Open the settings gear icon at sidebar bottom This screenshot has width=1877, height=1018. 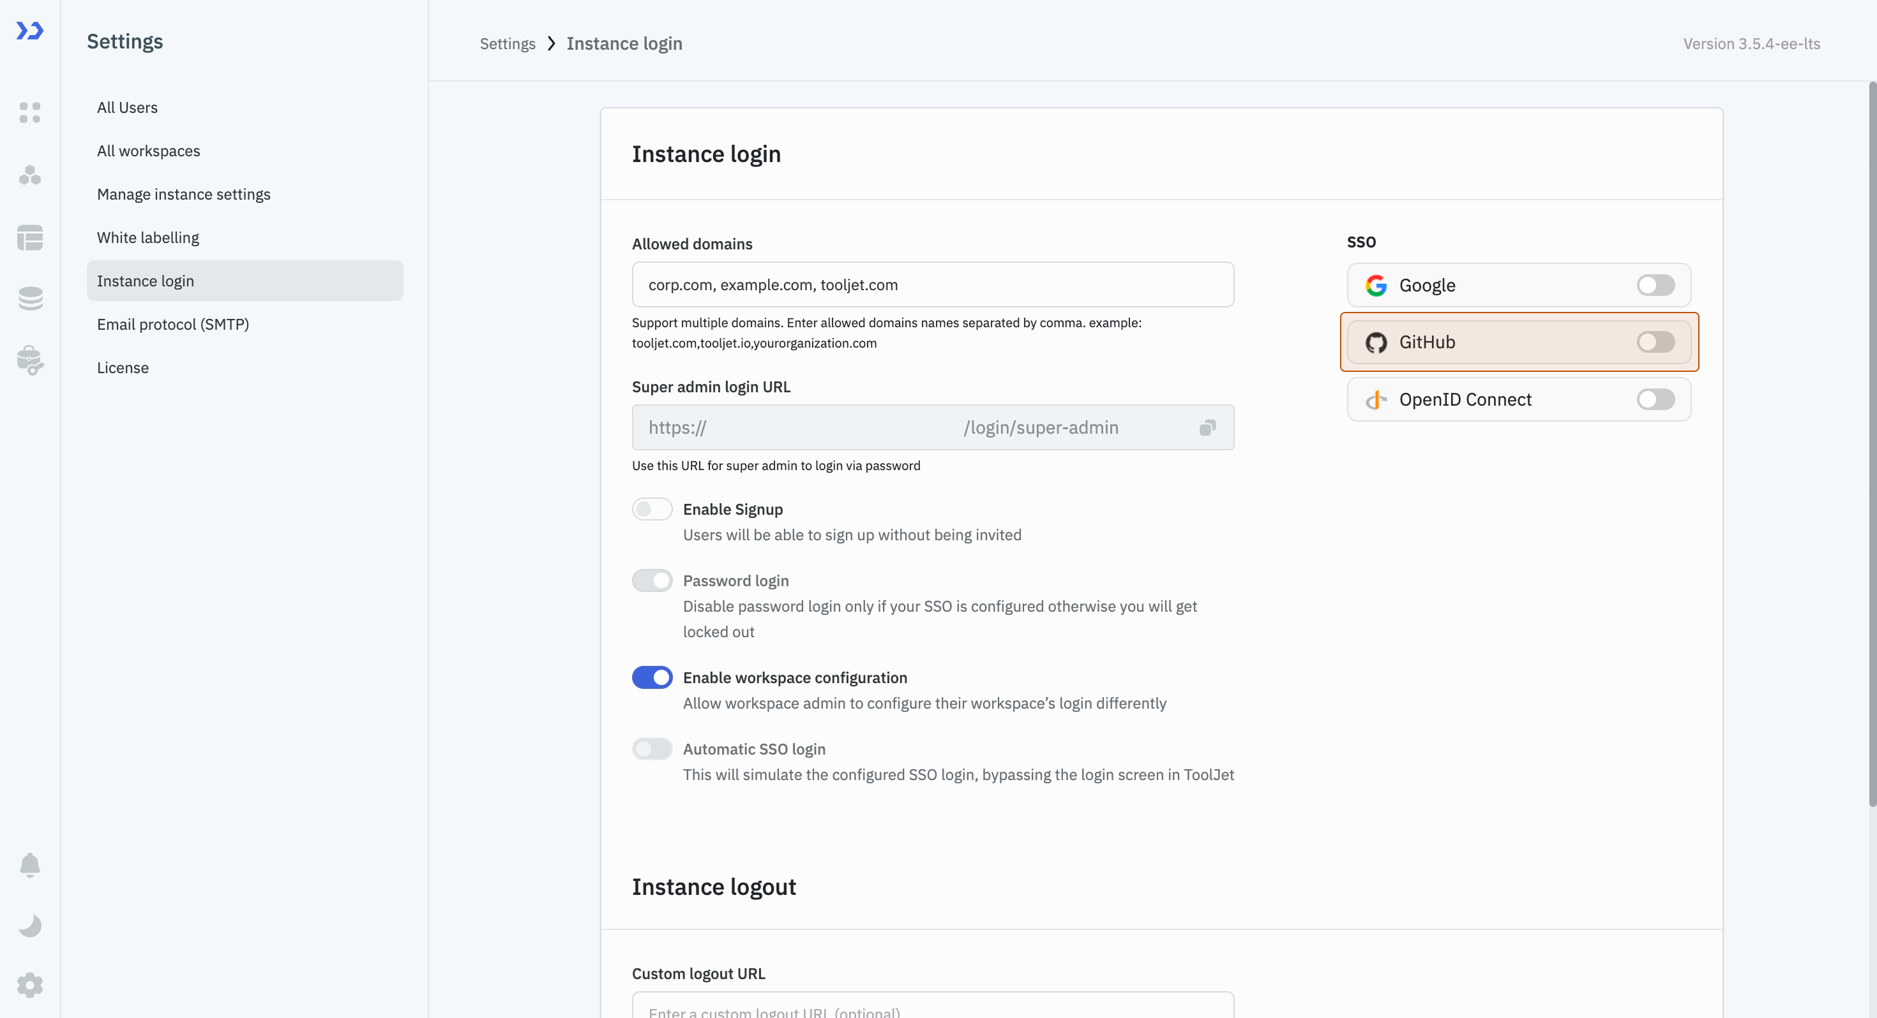[29, 985]
